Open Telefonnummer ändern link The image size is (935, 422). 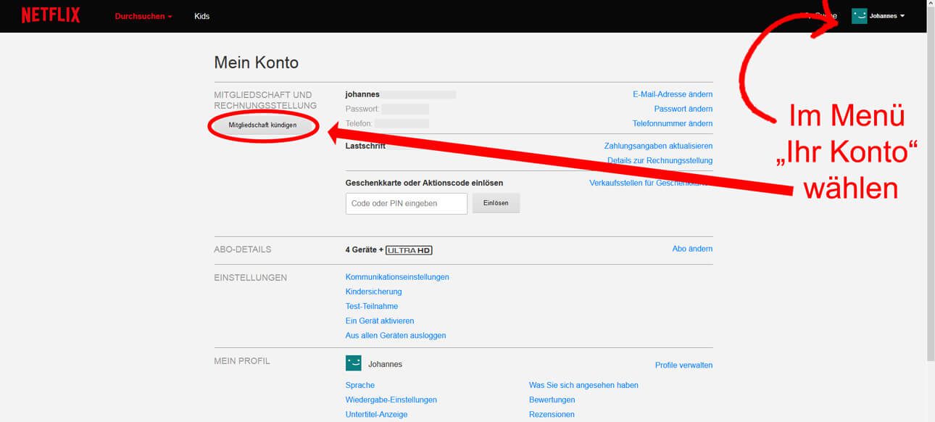[x=673, y=123]
